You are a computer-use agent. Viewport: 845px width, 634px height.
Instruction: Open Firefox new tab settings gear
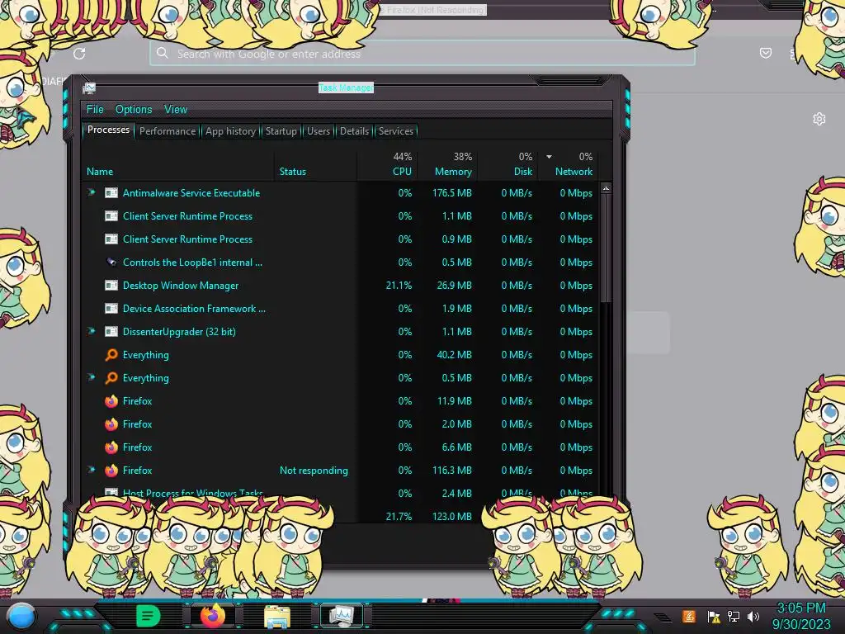819,119
